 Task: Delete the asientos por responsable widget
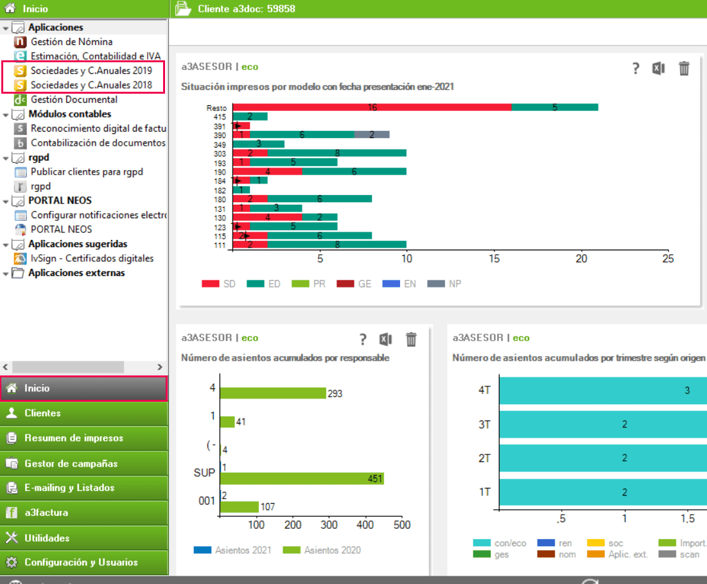(x=412, y=339)
